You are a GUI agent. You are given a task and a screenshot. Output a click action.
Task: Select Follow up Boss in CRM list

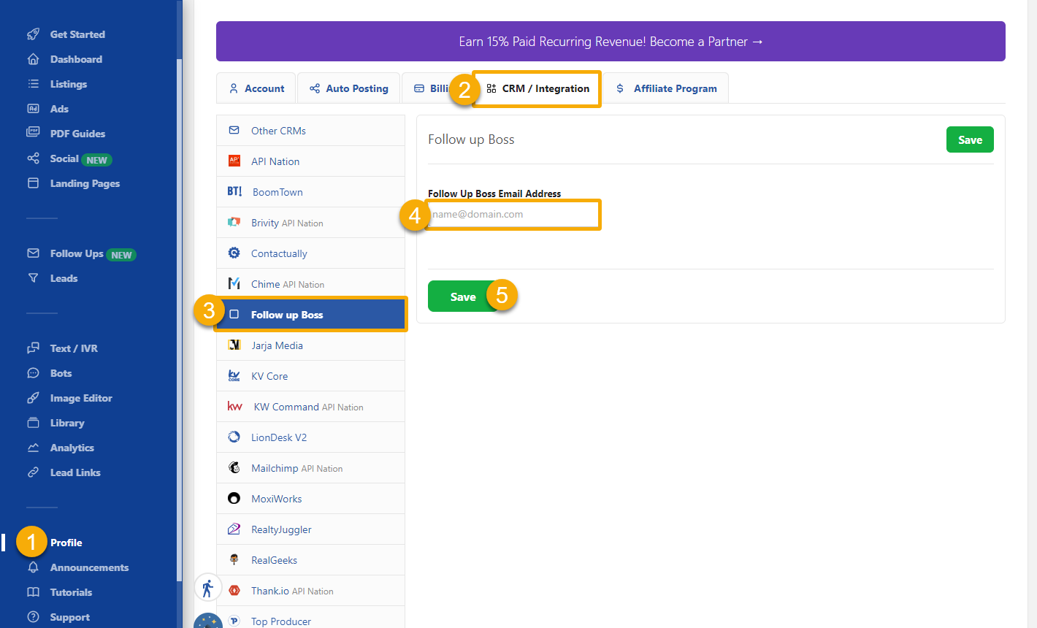(311, 315)
